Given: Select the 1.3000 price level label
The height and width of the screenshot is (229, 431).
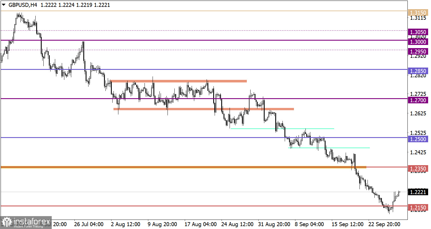Looking at the screenshot, I should 418,42.
